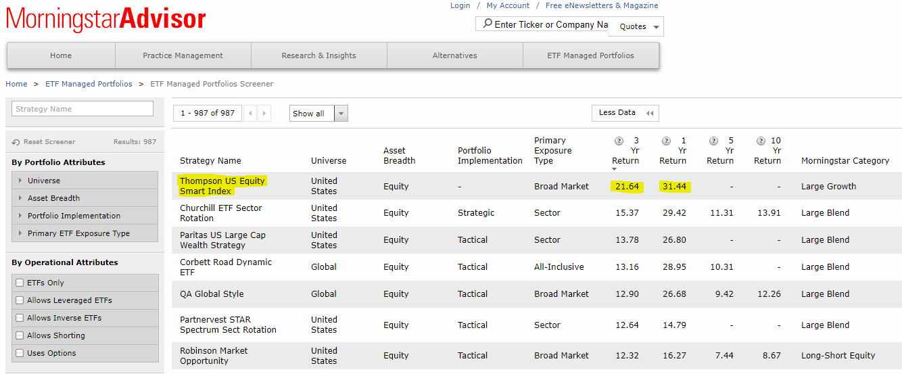The image size is (902, 374).
Task: Sort by Primary Exposure Type header
Action: tap(552, 151)
